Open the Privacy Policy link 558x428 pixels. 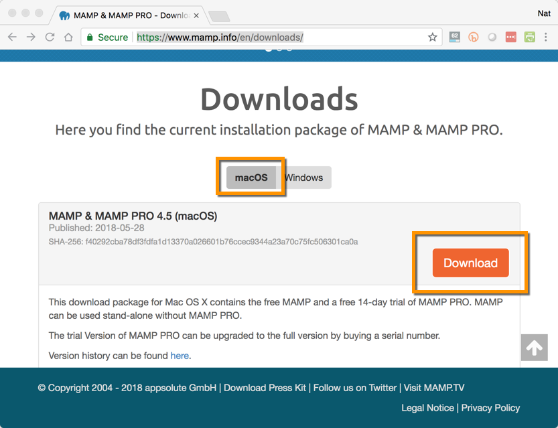coord(490,408)
